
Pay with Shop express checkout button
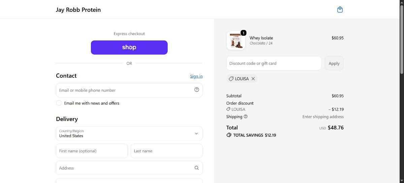[x=129, y=48]
